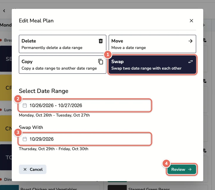Screen dimensions: 215x190
Task: Pick the Copy date range option
Action: pos(62,65)
